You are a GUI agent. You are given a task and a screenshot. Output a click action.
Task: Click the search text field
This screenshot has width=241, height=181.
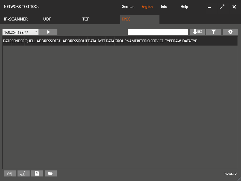(158, 32)
